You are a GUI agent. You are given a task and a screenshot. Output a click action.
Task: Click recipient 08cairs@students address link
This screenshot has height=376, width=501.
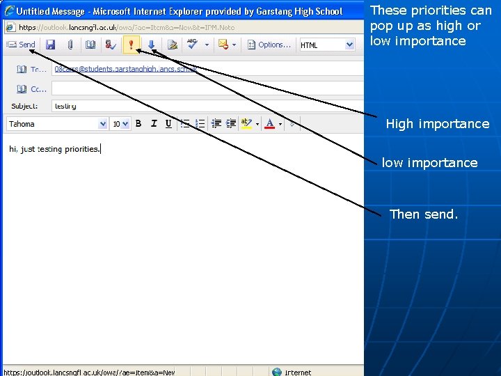(125, 69)
